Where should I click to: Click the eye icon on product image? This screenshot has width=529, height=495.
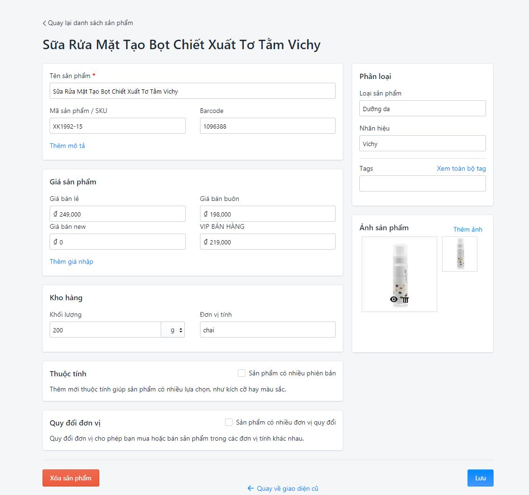click(393, 299)
